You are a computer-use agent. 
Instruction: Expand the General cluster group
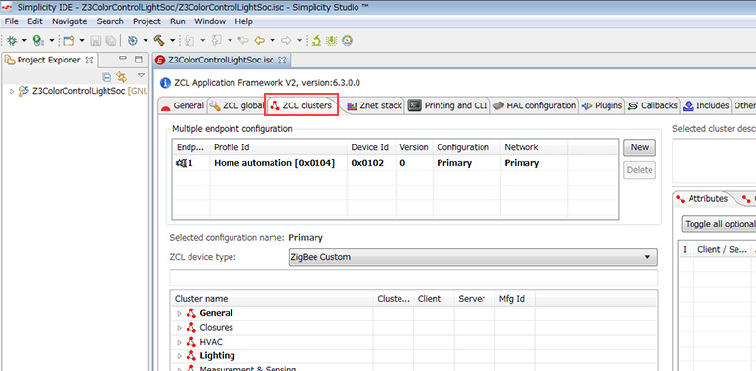(x=180, y=313)
